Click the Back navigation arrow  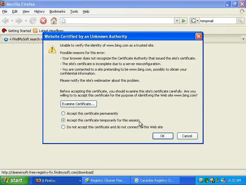[5, 21]
